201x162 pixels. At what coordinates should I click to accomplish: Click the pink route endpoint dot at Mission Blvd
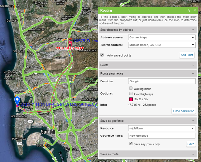(17, 106)
